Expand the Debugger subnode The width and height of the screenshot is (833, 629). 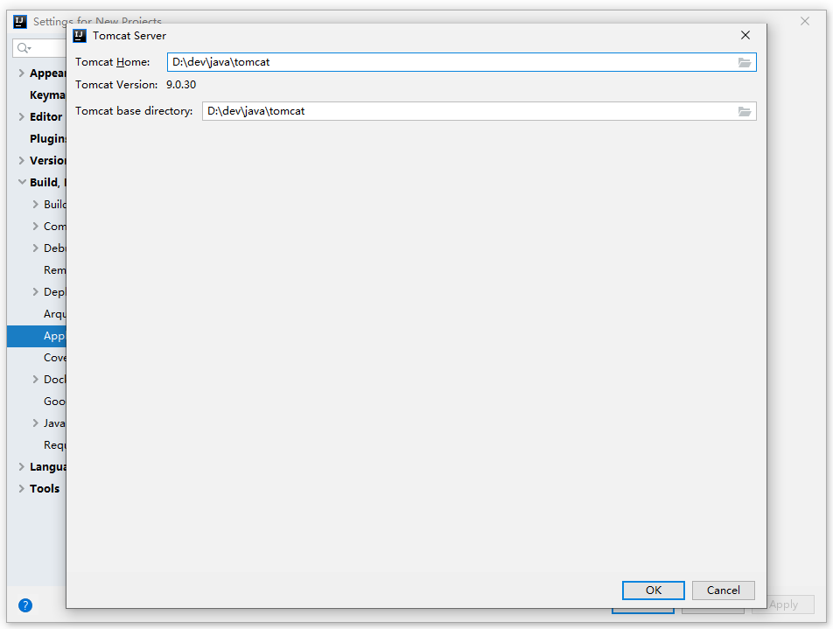36,248
